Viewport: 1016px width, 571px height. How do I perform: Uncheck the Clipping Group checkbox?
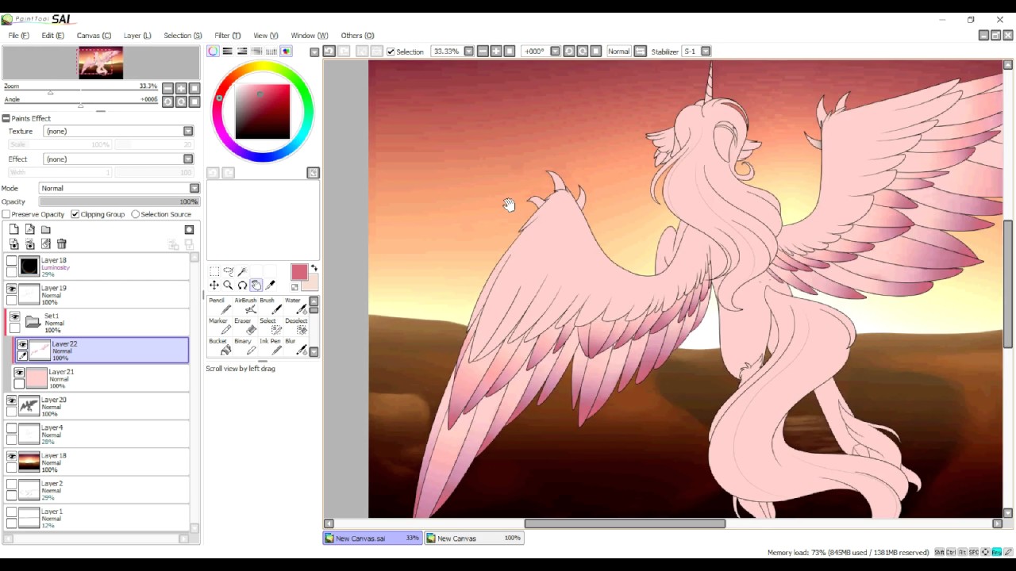click(x=75, y=214)
